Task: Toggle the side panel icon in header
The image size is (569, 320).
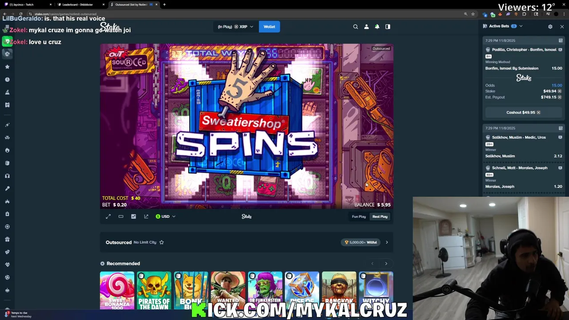Action: coord(388,27)
